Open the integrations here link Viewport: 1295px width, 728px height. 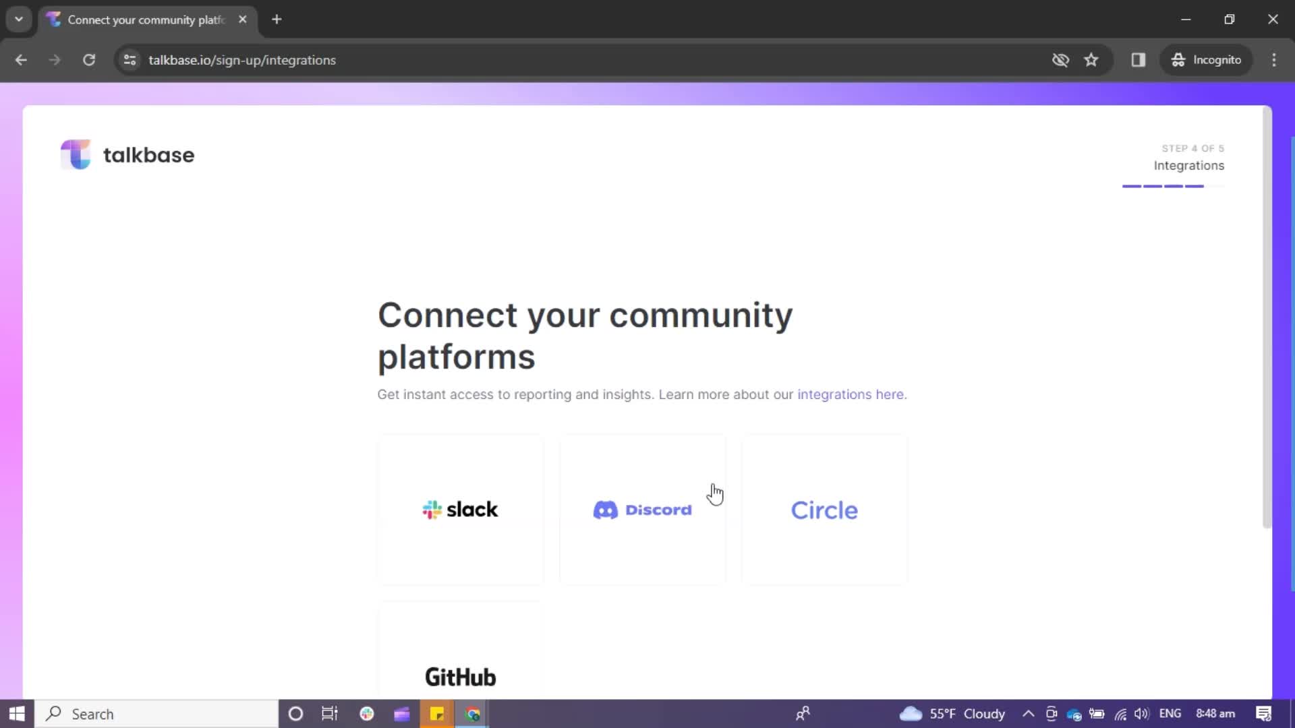pyautogui.click(x=849, y=394)
